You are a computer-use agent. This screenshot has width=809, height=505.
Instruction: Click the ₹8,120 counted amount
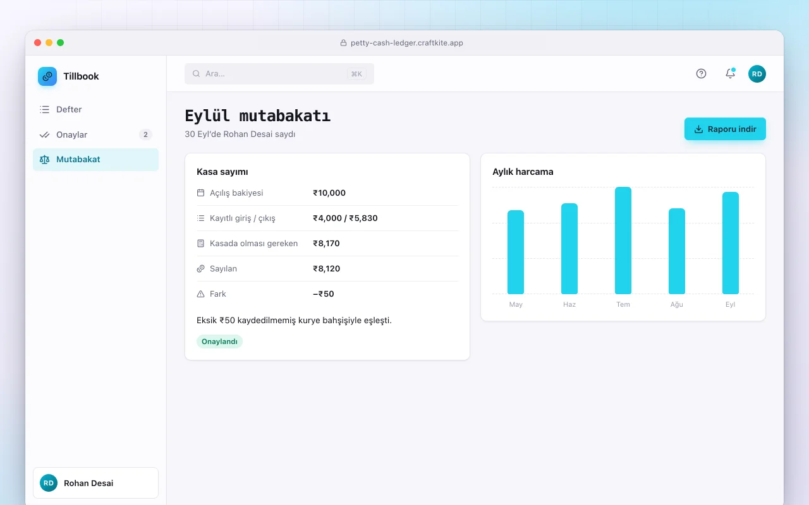click(327, 268)
